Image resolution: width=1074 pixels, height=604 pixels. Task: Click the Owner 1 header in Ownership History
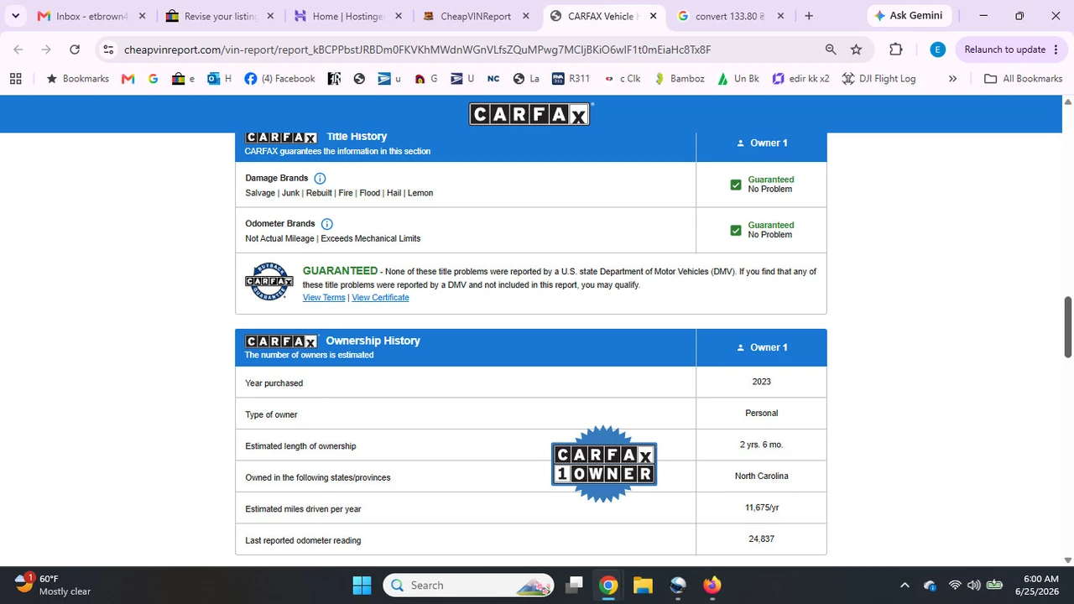coord(762,347)
